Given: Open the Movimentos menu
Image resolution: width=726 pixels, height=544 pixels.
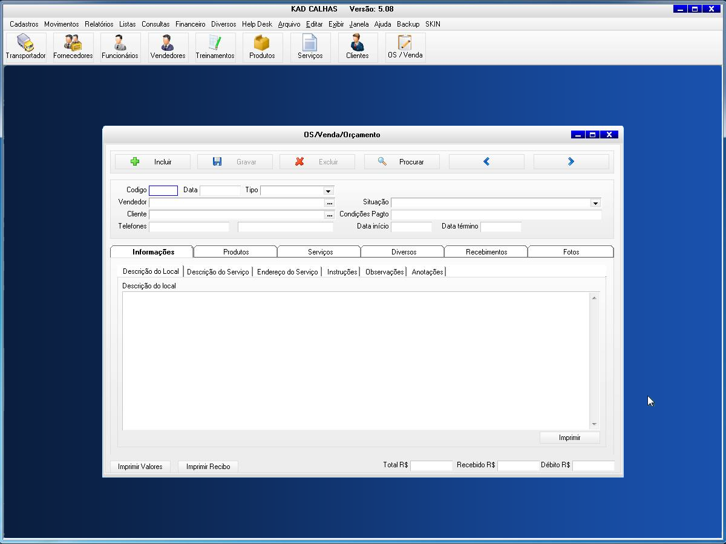Looking at the screenshot, I should 62,24.
